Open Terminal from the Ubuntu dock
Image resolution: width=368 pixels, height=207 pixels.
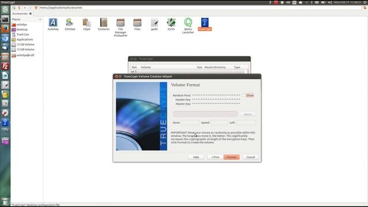coord(5,20)
